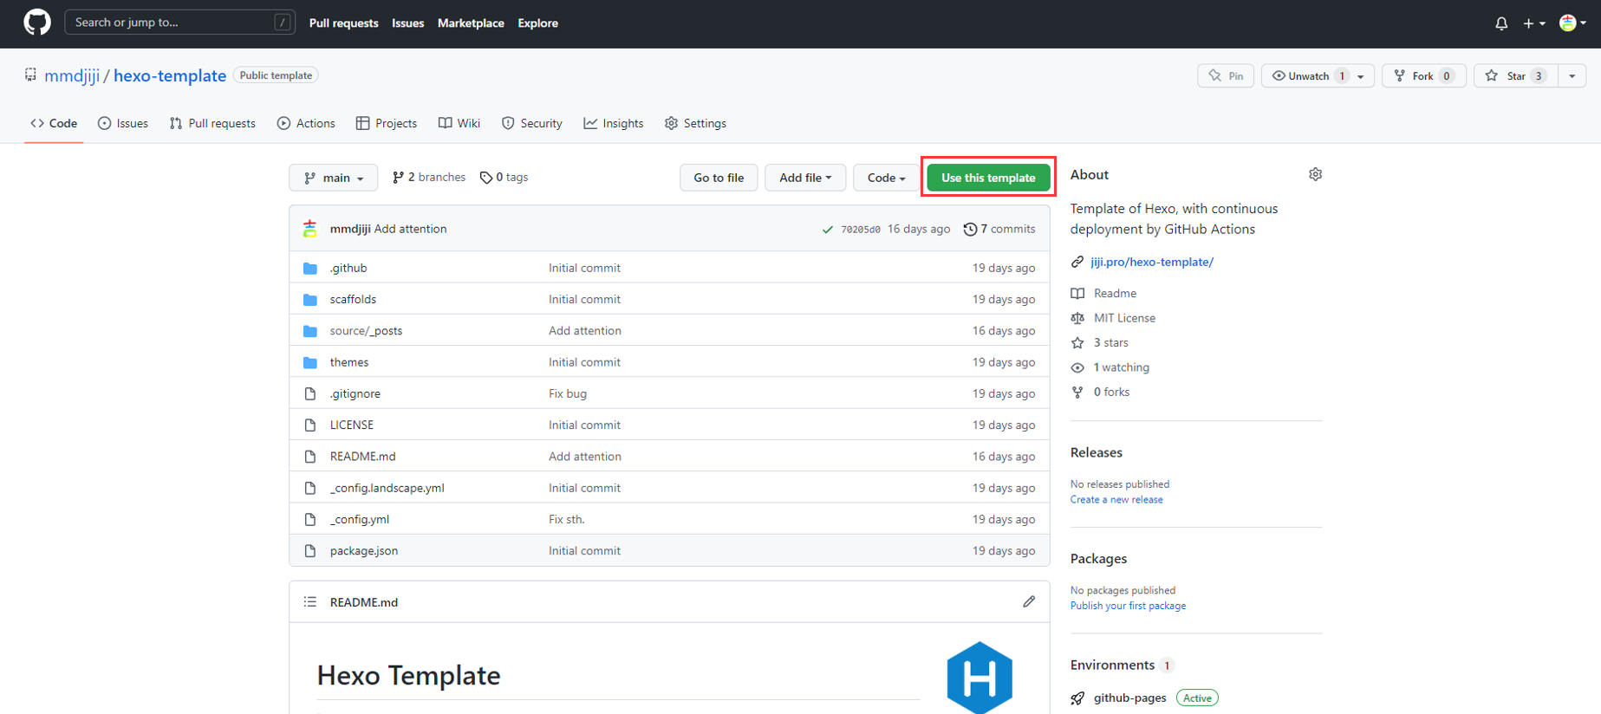The height and width of the screenshot is (714, 1601).
Task: Expand the star lists dropdown arrow
Action: coord(1572,76)
